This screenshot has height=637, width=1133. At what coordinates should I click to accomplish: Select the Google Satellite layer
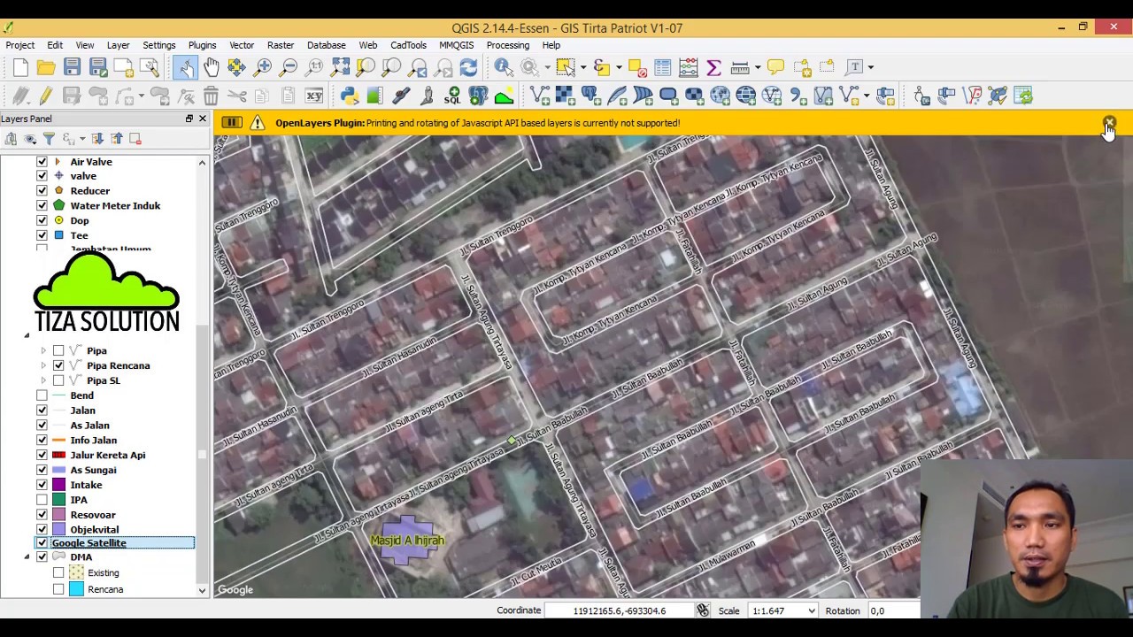[89, 543]
